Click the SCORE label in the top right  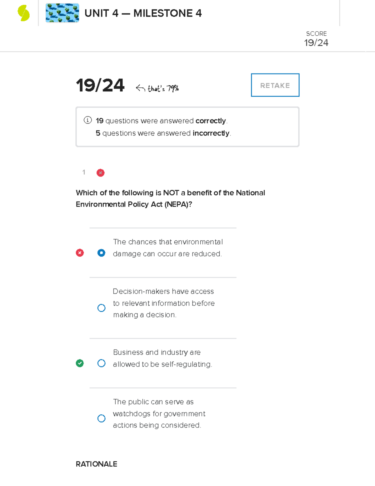point(316,33)
